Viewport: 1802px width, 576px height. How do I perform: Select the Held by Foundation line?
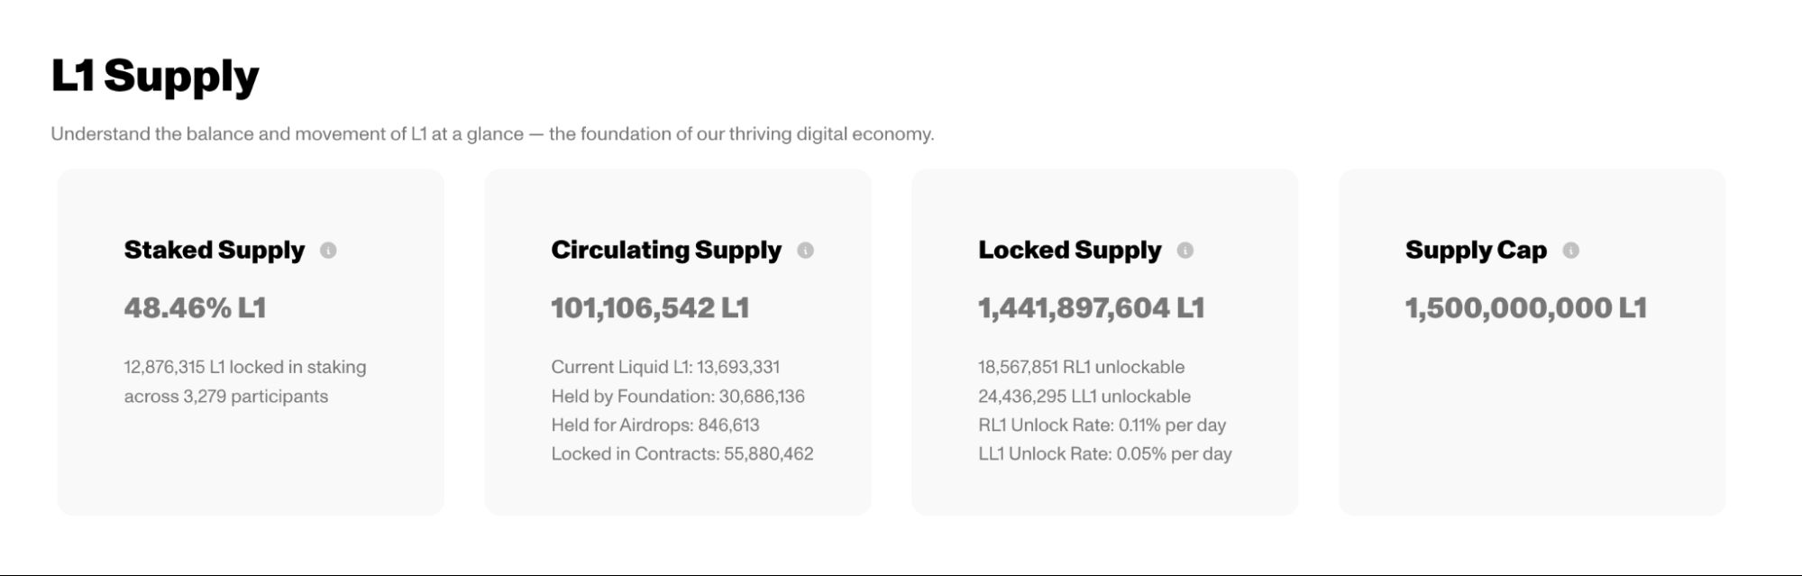tap(678, 396)
